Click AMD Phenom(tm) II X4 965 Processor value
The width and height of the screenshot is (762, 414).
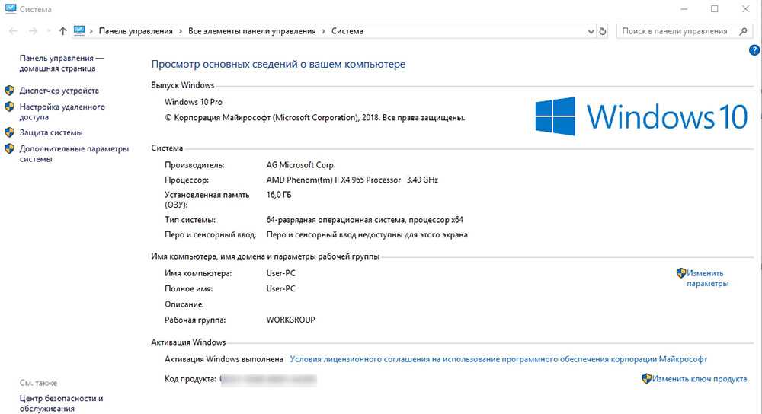tap(352, 180)
